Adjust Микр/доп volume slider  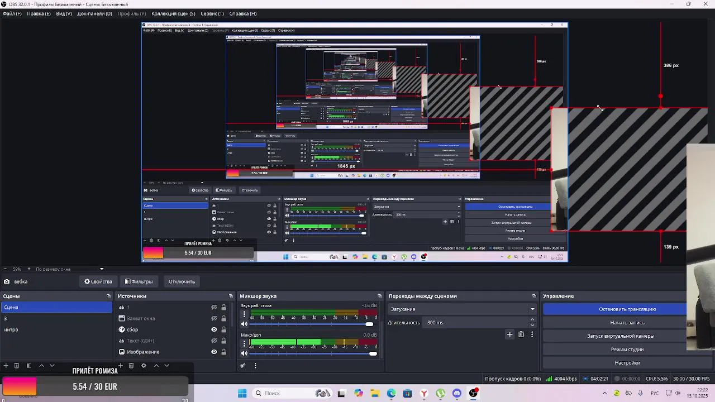(313, 353)
